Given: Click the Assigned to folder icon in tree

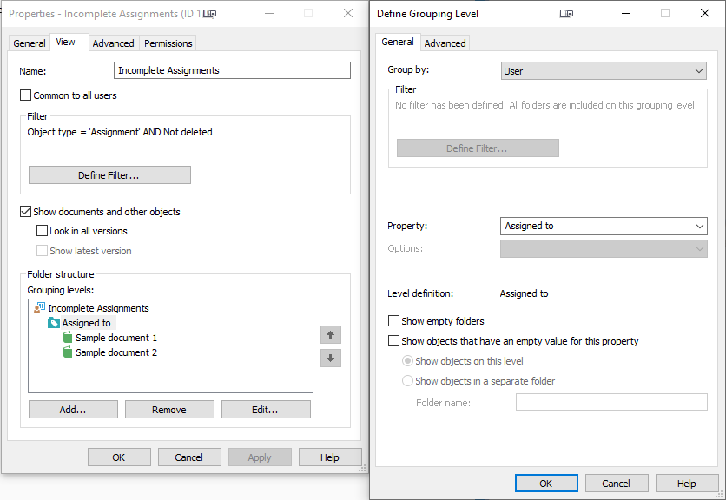Looking at the screenshot, I should (x=54, y=323).
